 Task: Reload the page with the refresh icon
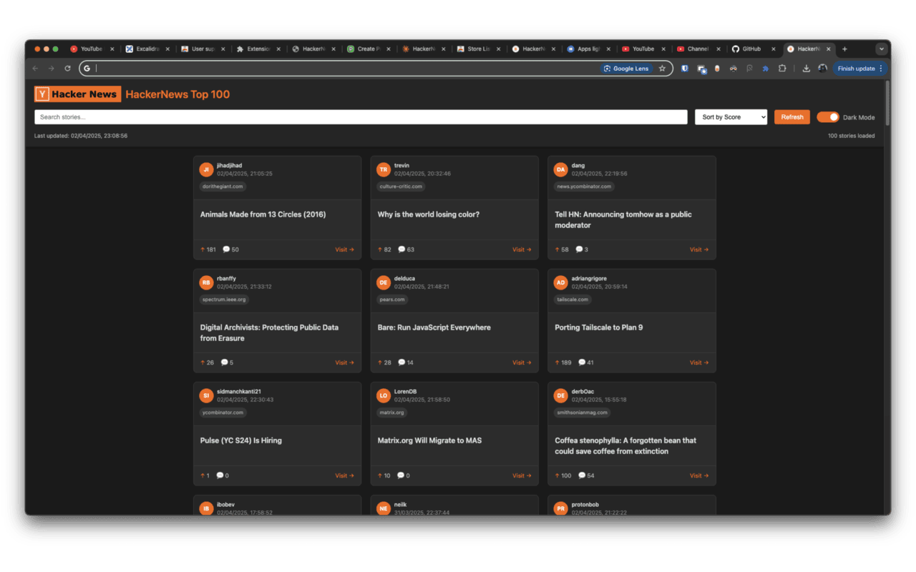[67, 69]
